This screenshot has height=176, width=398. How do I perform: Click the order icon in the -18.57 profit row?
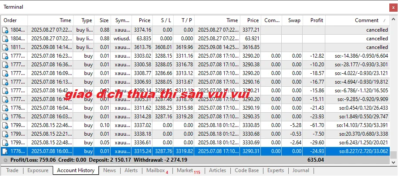coord(5,74)
